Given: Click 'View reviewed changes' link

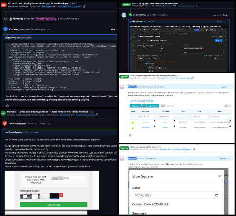Looking at the screenshot, I should point(220,15).
